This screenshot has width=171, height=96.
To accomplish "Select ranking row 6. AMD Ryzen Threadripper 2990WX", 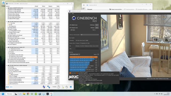I will pyautogui.click(x=83, y=66).
